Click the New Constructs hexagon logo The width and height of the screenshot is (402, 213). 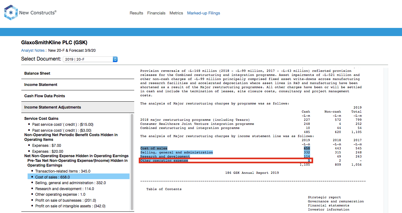pos(11,13)
